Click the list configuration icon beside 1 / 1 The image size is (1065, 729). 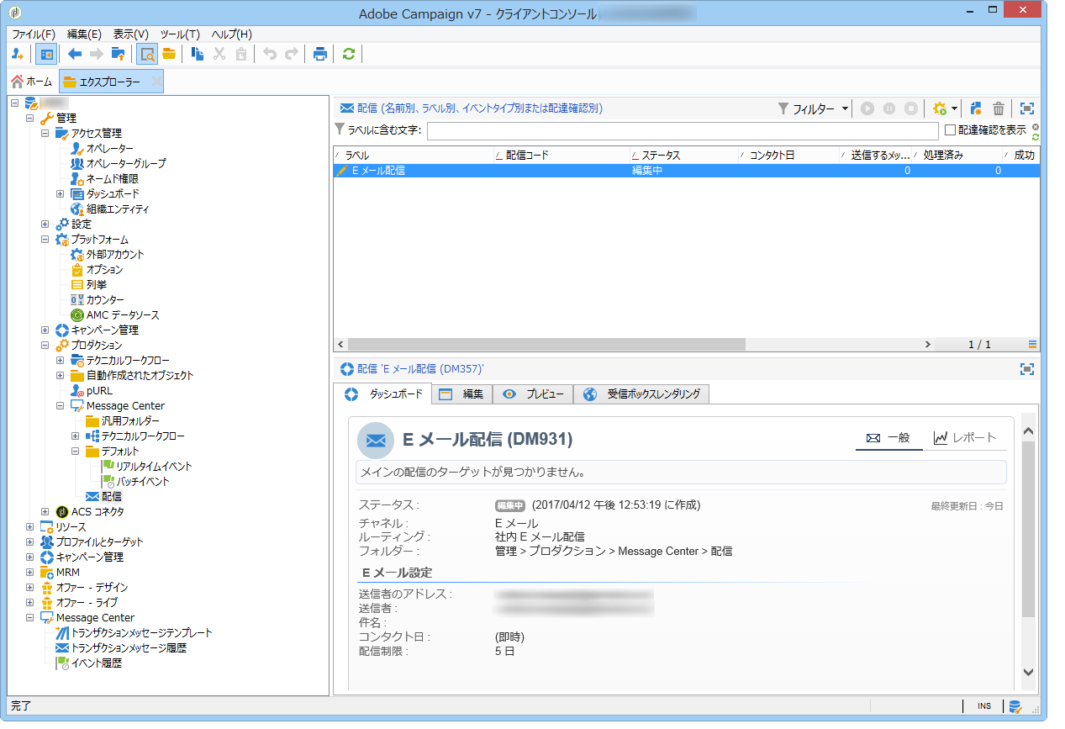[1032, 345]
